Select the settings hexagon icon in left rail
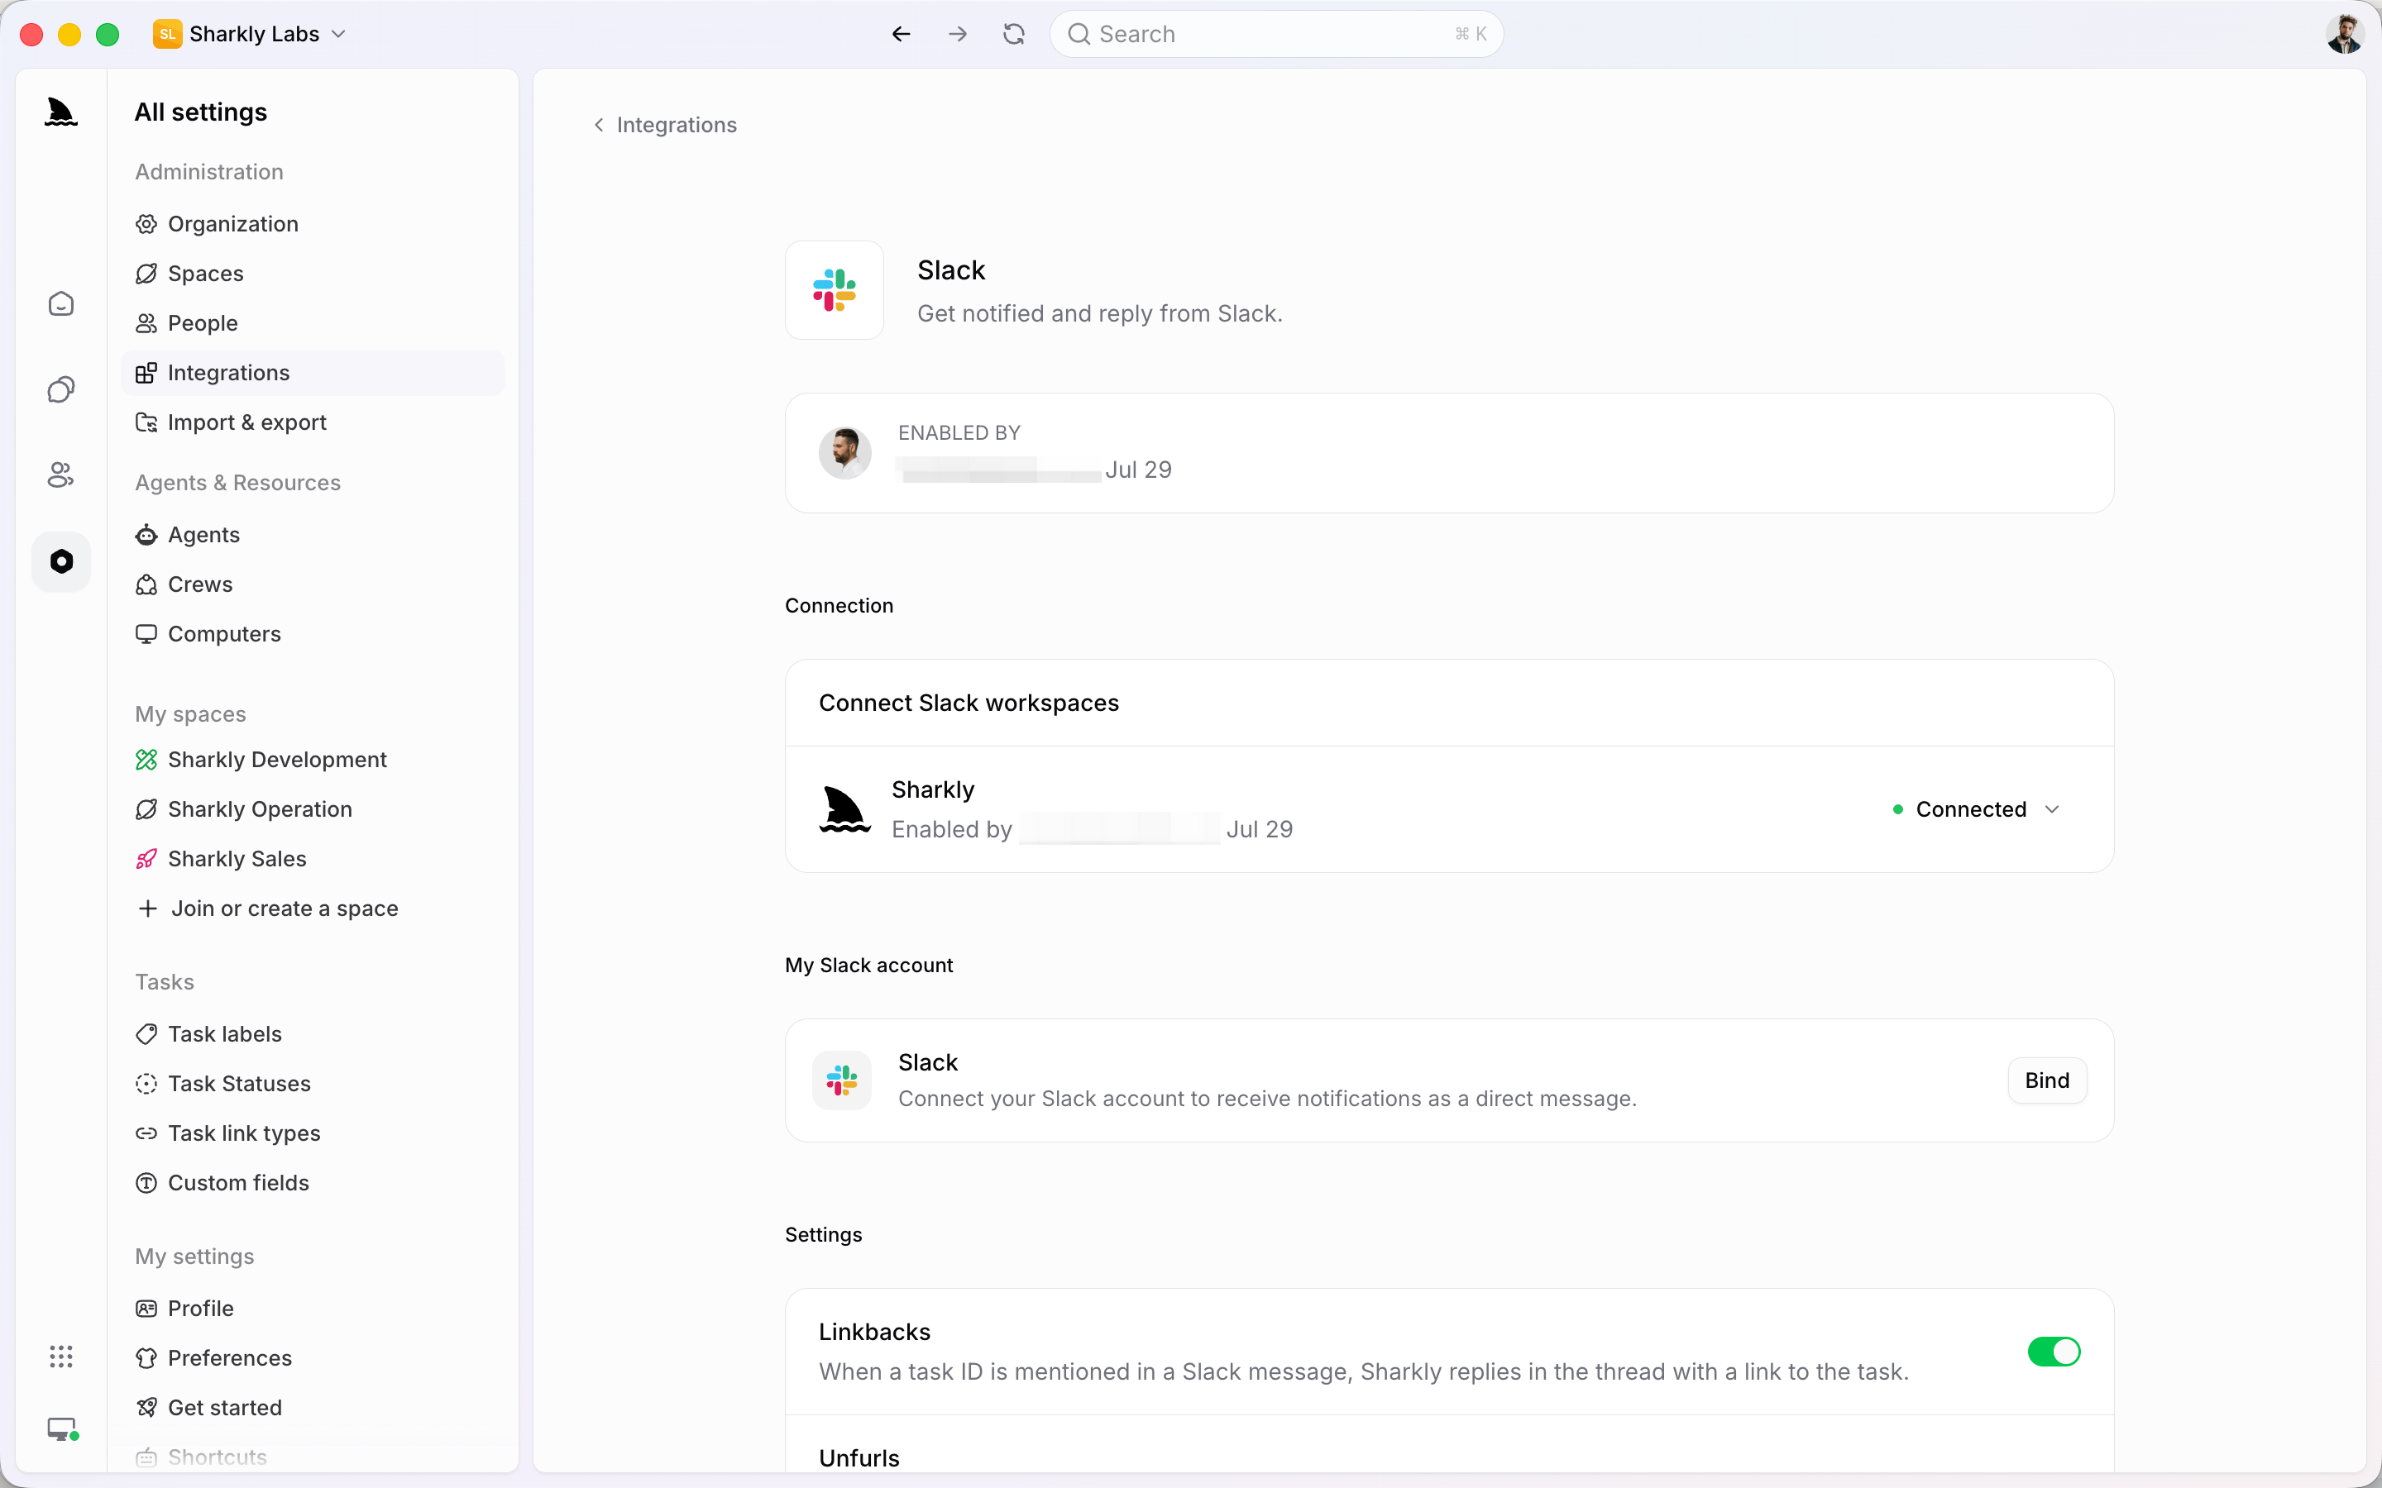Viewport: 2382px width, 1488px height. (61, 561)
